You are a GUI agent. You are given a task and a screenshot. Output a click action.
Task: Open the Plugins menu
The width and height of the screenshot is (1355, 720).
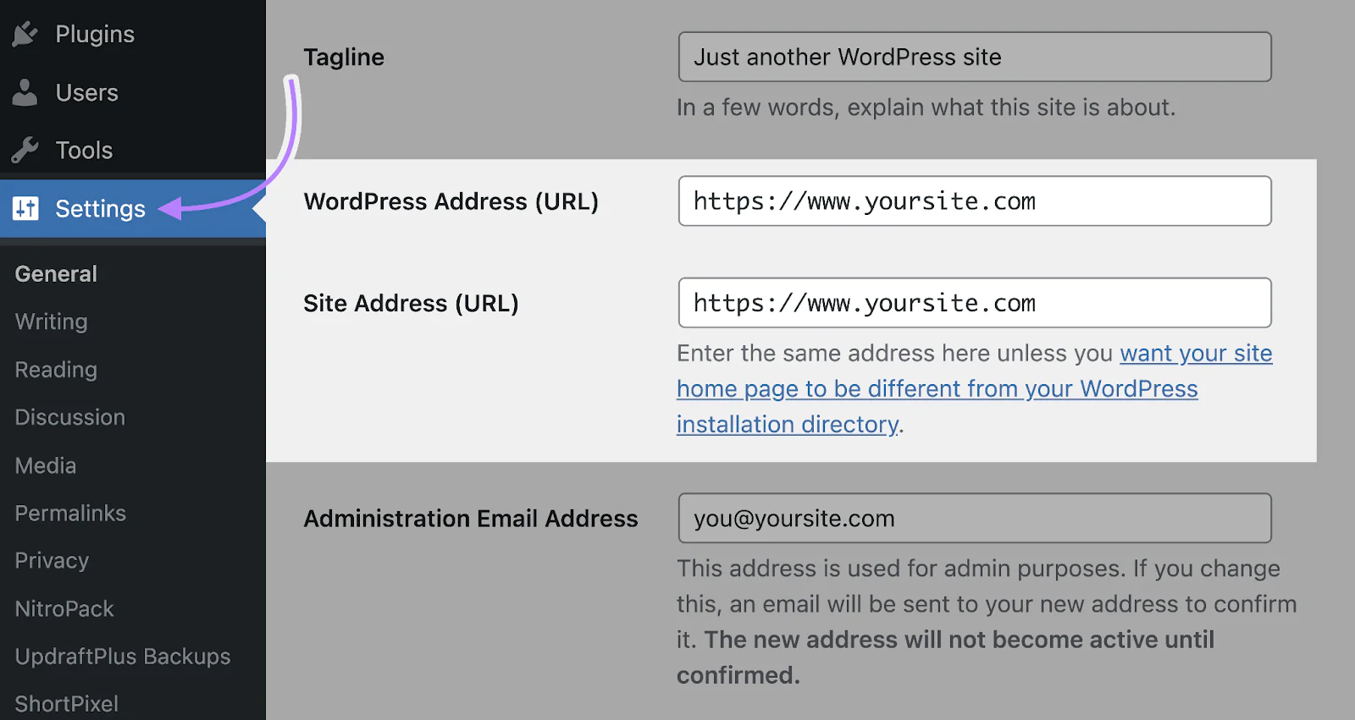94,34
